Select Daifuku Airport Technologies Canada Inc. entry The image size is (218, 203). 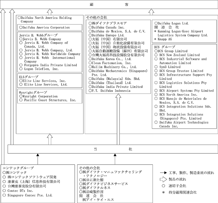182,124
